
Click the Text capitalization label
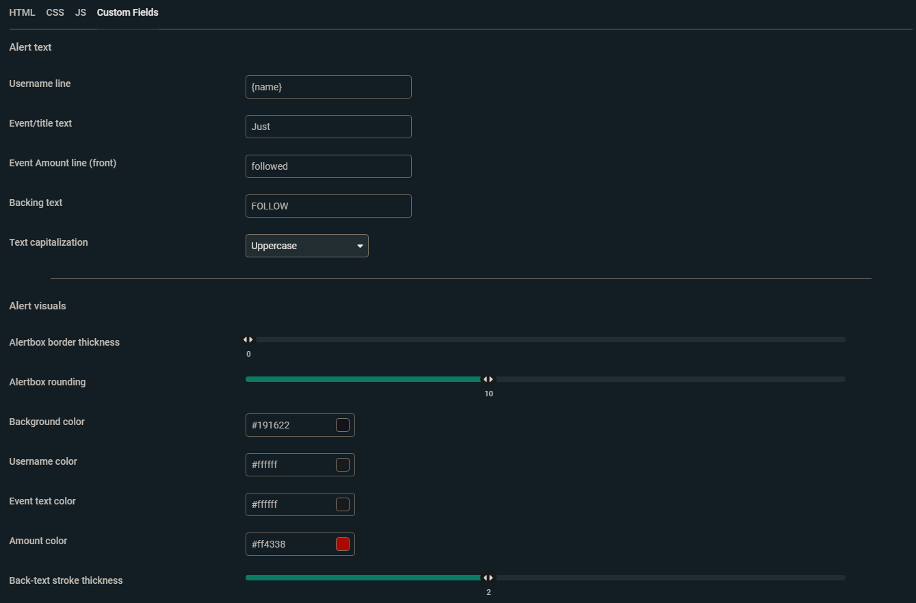click(x=49, y=242)
